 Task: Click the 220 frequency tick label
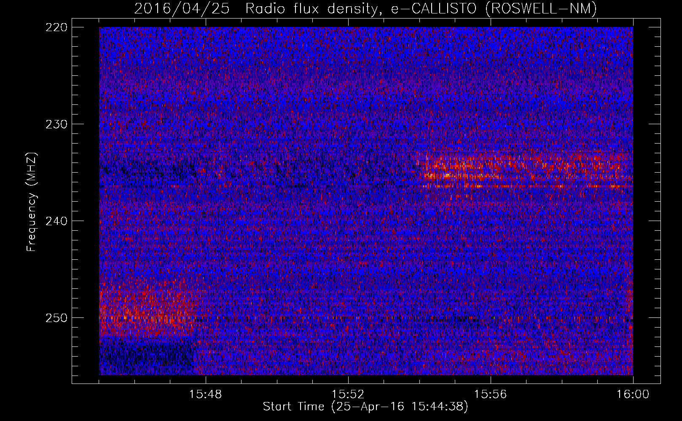coord(56,27)
